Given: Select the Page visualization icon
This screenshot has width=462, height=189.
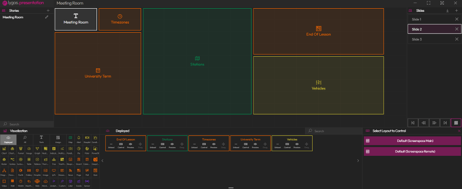Looking at the screenshot, I should pyautogui.click(x=79, y=172).
